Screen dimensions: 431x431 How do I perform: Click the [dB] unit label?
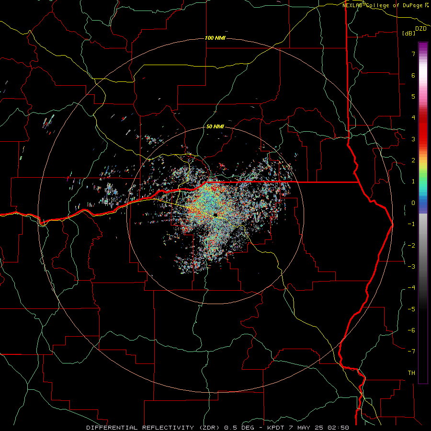point(409,33)
